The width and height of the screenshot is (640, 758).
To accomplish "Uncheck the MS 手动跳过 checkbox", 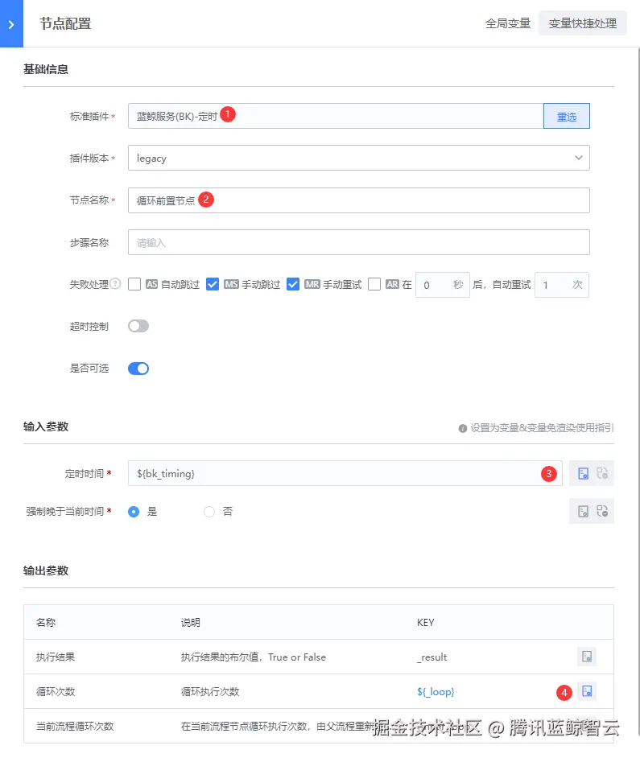I will (x=213, y=284).
